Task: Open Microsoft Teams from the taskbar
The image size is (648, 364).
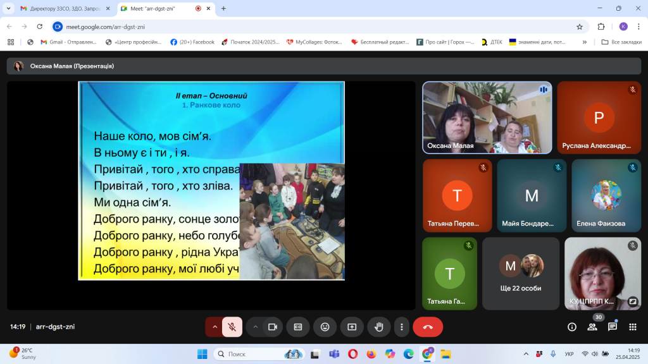Action: click(334, 354)
